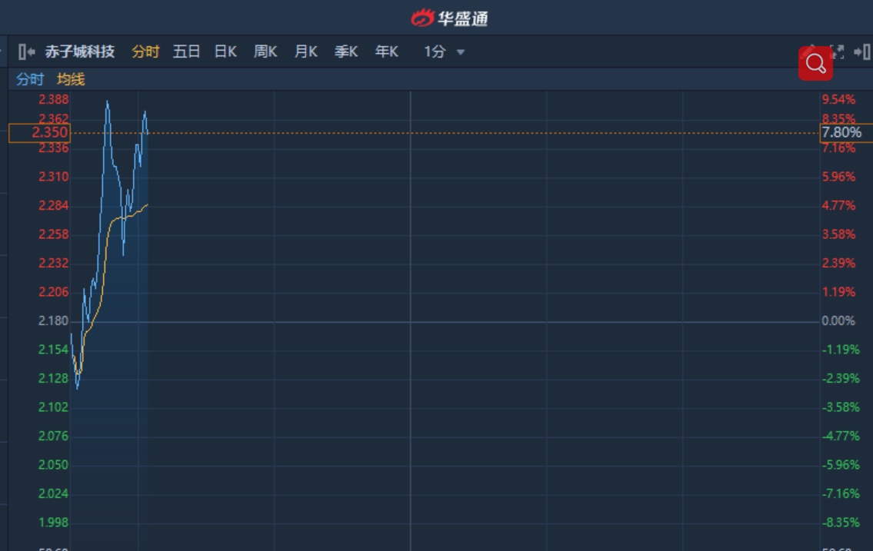Select the 日K daily candlestick tab
The height and width of the screenshot is (551, 873).
pyautogui.click(x=225, y=51)
